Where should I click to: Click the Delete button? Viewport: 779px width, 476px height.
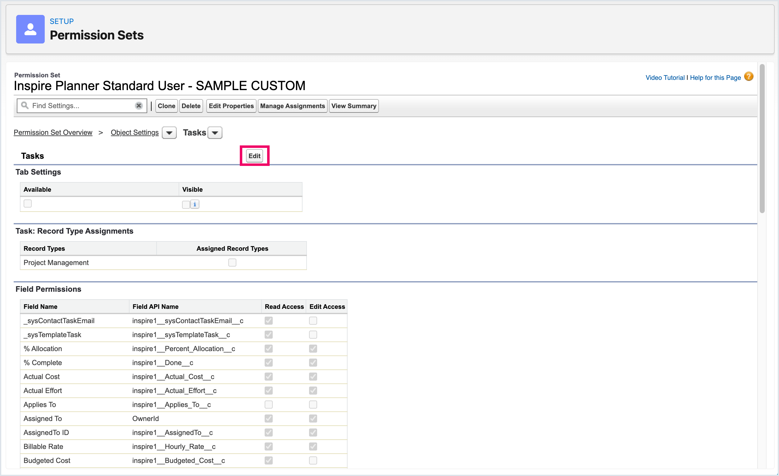tap(191, 106)
